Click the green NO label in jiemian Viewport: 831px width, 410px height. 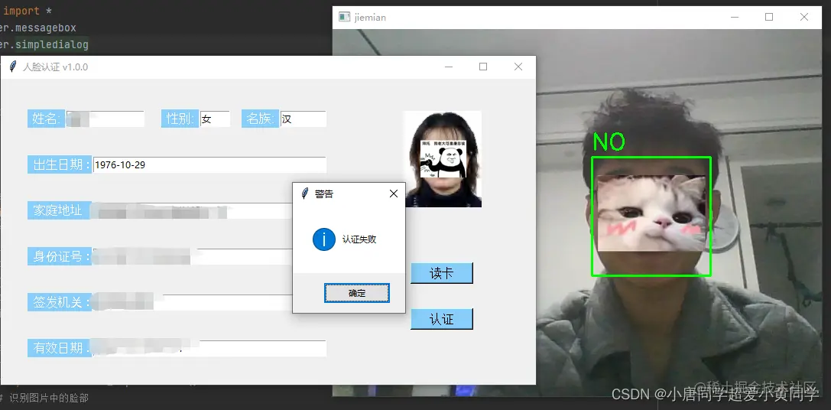609,142
